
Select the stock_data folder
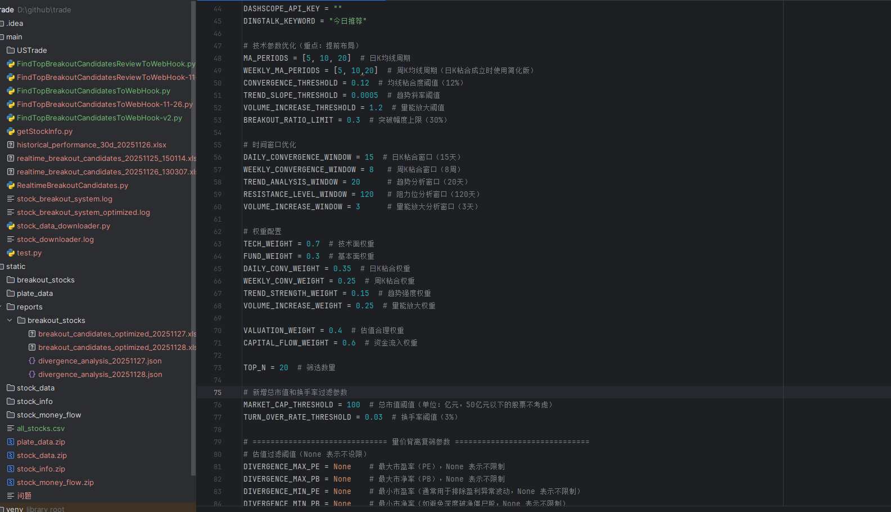pyautogui.click(x=35, y=388)
